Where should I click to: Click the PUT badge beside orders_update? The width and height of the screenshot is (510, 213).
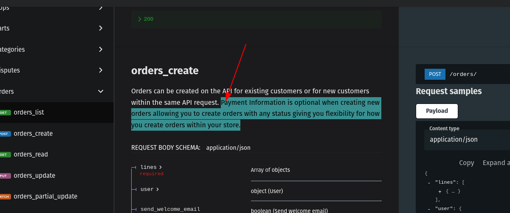4,176
